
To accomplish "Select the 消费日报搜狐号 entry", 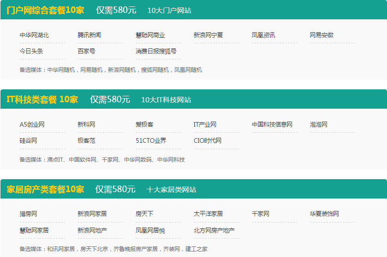I will coord(156,51).
